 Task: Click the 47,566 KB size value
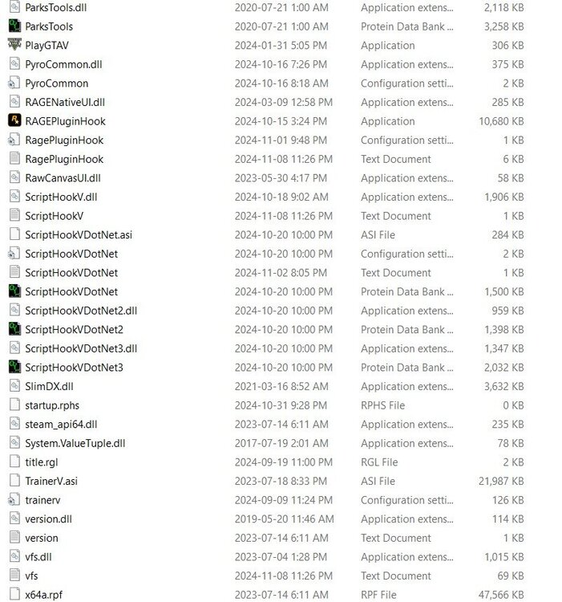(x=501, y=595)
